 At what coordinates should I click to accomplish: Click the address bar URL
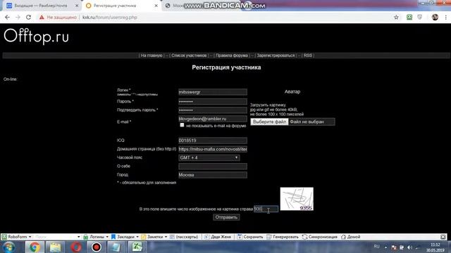[110, 17]
